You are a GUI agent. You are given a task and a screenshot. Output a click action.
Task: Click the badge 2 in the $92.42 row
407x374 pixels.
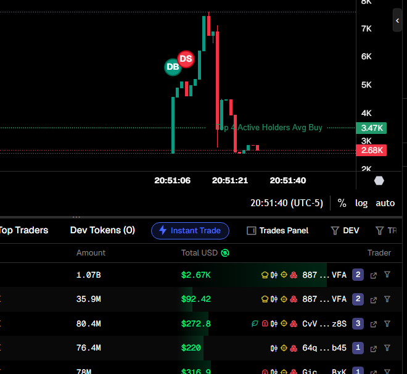[x=358, y=299]
